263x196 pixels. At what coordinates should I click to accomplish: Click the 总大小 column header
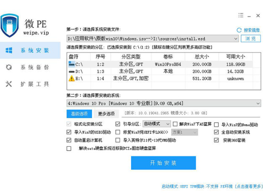202,57
